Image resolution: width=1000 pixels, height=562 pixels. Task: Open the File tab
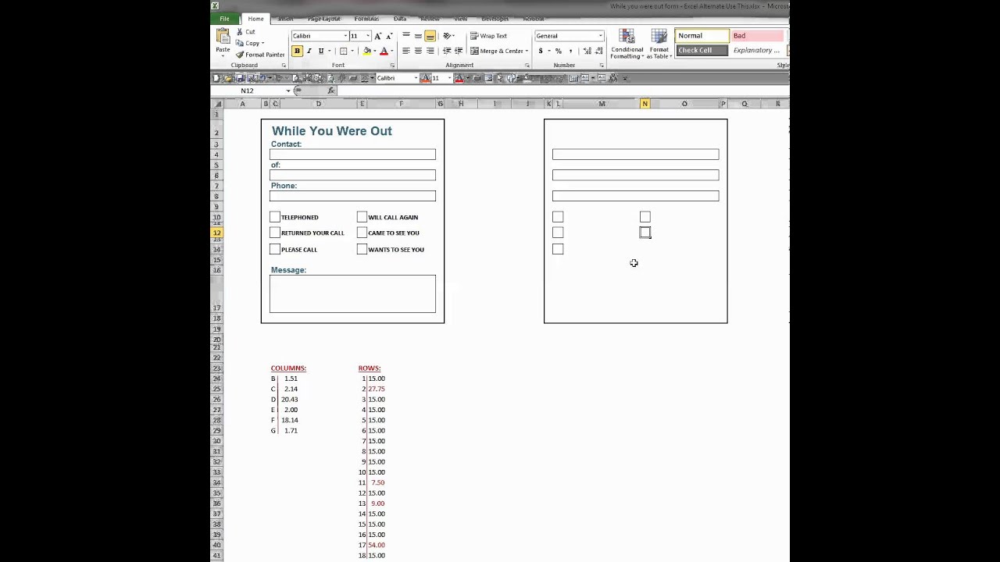pyautogui.click(x=225, y=19)
